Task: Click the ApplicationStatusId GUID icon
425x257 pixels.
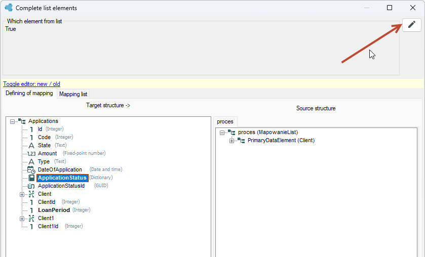Action: click(31, 186)
